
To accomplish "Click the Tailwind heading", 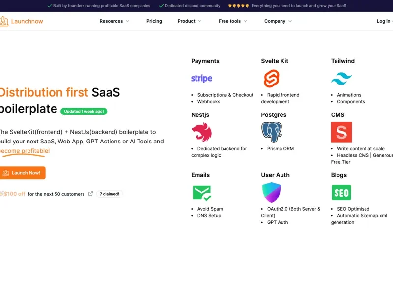I will pyautogui.click(x=342, y=61).
